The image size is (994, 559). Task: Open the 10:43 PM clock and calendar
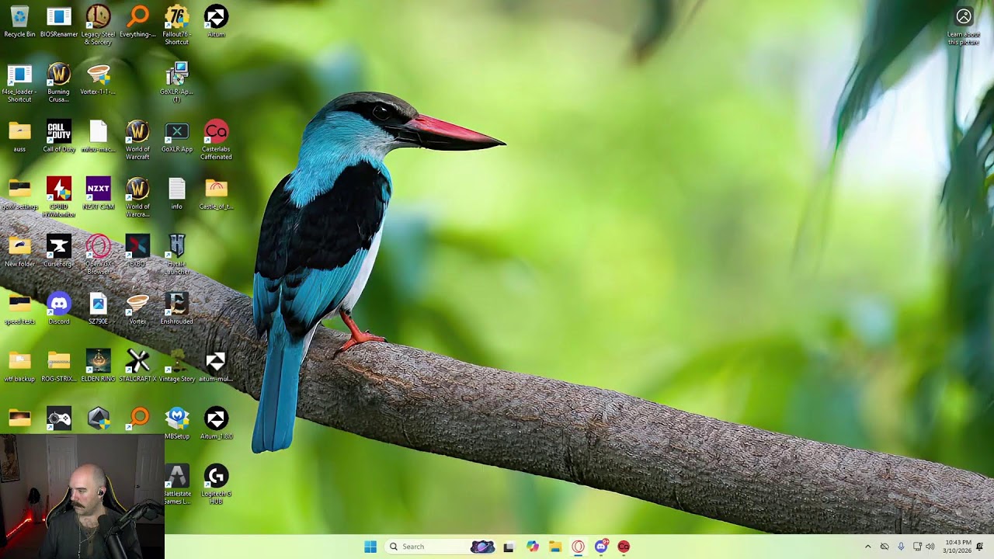point(958,547)
